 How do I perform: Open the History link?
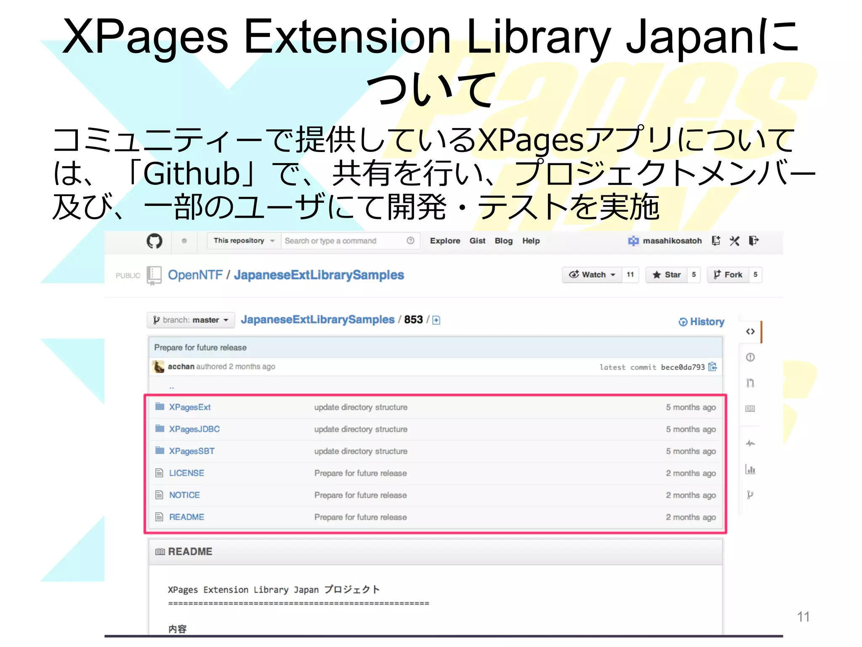click(701, 322)
